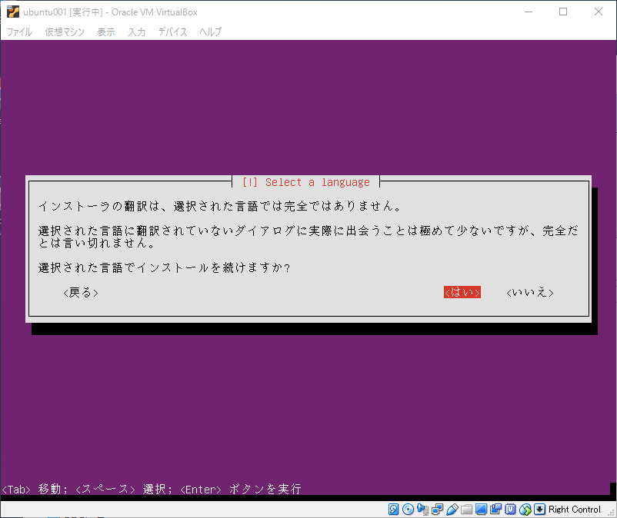This screenshot has width=617, height=518.
Task: Open the 入力 menu
Action: pos(137,32)
